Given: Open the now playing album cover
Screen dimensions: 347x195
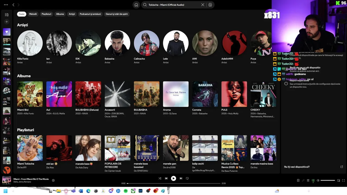Looking at the screenshot, I should click(x=7, y=180).
